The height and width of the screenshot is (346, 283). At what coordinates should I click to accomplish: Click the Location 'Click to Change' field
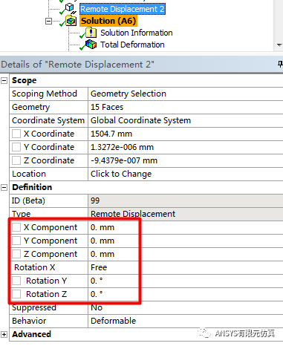(x=186, y=174)
